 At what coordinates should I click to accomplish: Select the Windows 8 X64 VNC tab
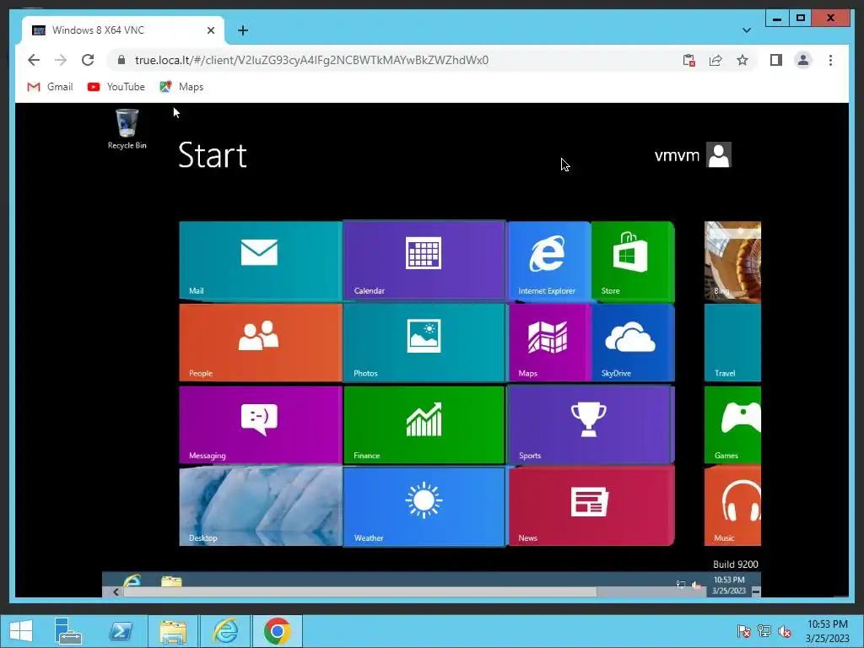tap(121, 30)
